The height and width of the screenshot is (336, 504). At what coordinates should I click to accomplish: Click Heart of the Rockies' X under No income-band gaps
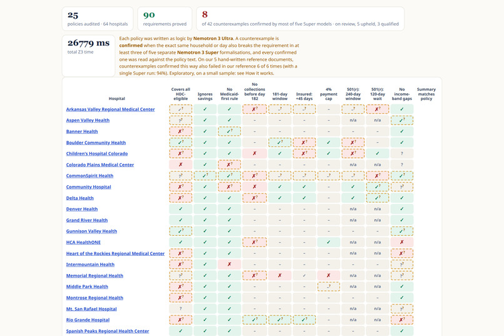click(402, 253)
